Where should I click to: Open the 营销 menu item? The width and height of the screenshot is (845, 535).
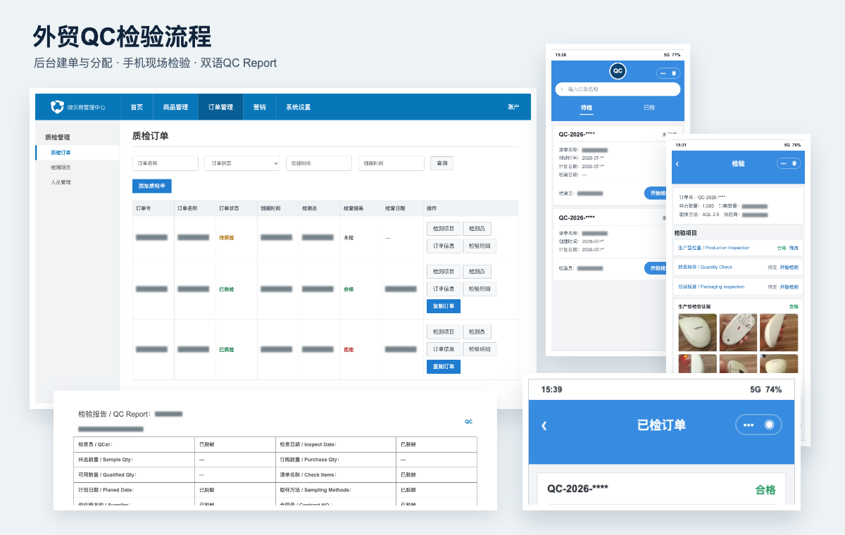pos(259,107)
